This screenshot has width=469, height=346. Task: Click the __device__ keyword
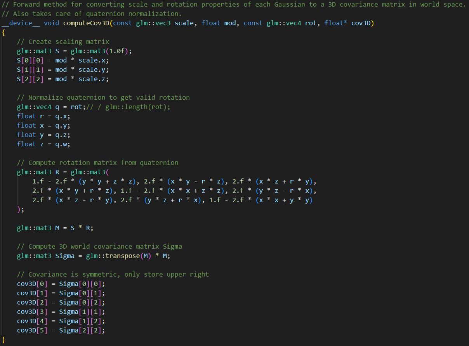pyautogui.click(x=21, y=23)
